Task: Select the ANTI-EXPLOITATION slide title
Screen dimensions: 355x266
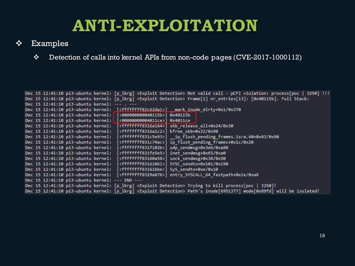Action: pyautogui.click(x=165, y=26)
